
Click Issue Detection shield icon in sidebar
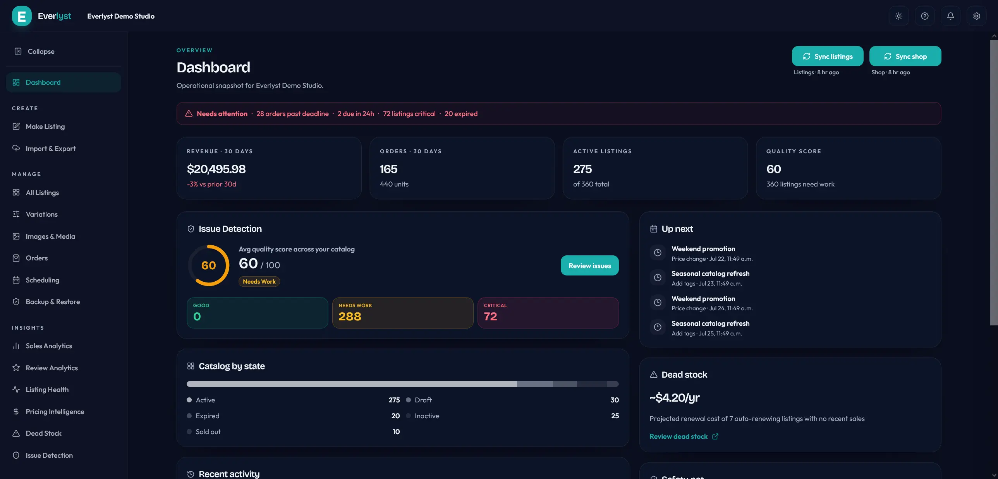pyautogui.click(x=16, y=455)
